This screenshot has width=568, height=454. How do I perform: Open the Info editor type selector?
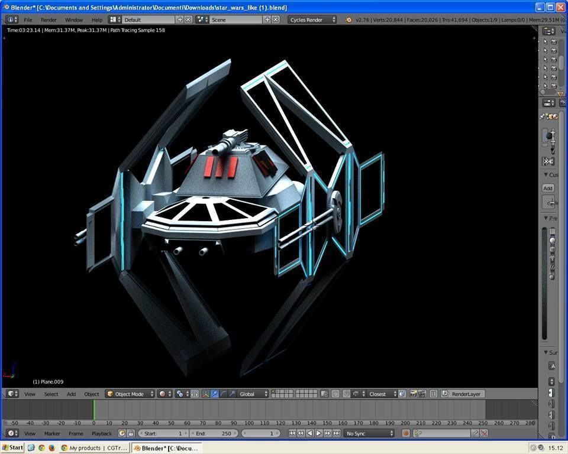click(x=12, y=20)
